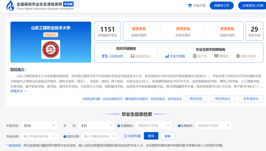Click 检索收藏 link text

134,136
